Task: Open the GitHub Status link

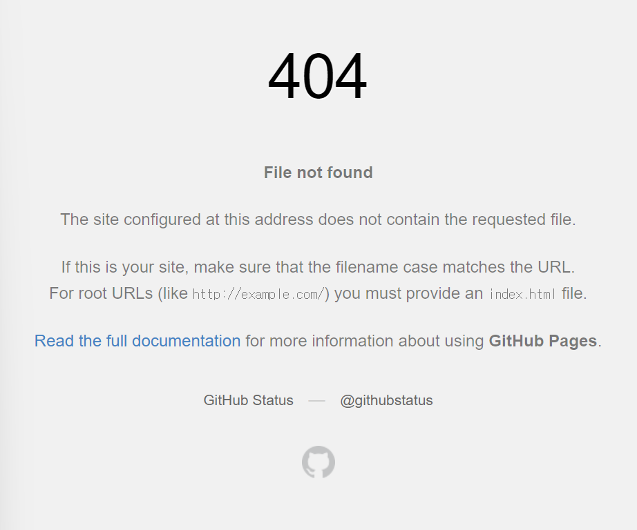Action: click(x=248, y=400)
